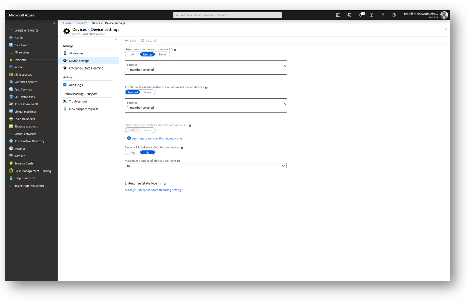467x301 pixels.
Task: Open the notifications bell icon
Action: [x=360, y=15]
